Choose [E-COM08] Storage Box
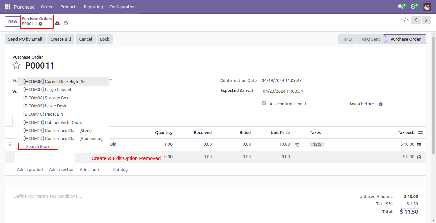The height and width of the screenshot is (223, 436). (x=63, y=98)
